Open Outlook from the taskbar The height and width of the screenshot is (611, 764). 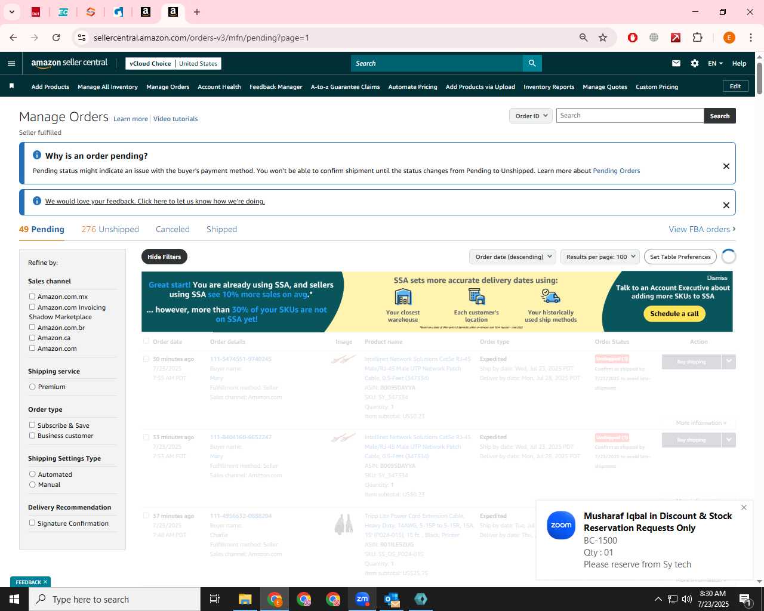[x=392, y=599]
